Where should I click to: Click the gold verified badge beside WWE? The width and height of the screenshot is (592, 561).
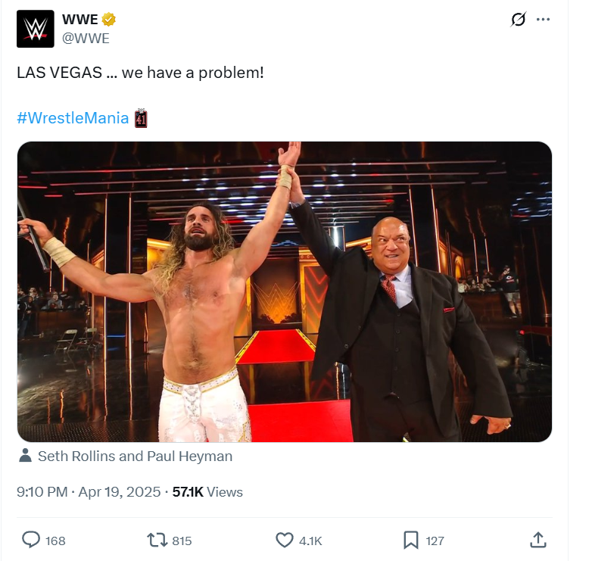[109, 20]
